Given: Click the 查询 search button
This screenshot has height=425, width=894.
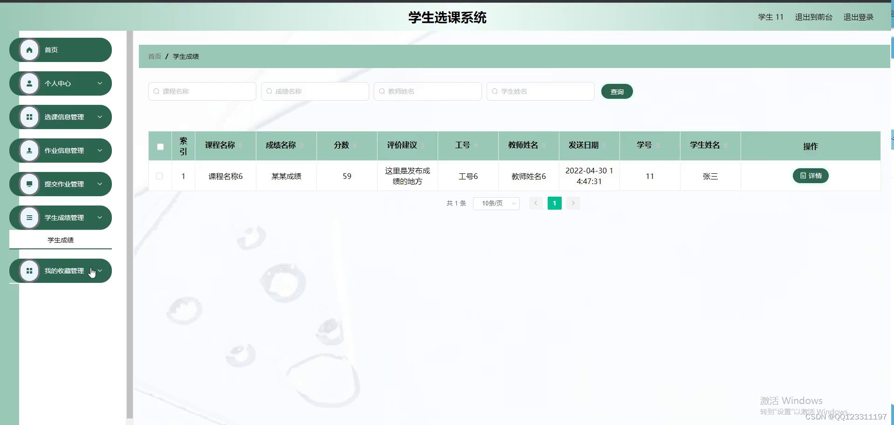Looking at the screenshot, I should 617,92.
